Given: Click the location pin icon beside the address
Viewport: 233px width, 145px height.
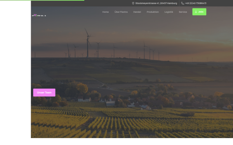Looking at the screenshot, I should (133, 3).
